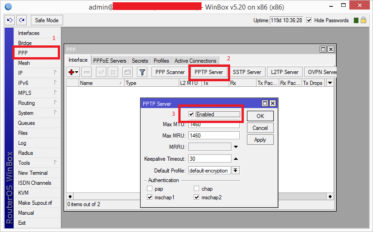Switch to the Interface tab
Image resolution: width=373 pixels, height=232 pixels.
78,60
